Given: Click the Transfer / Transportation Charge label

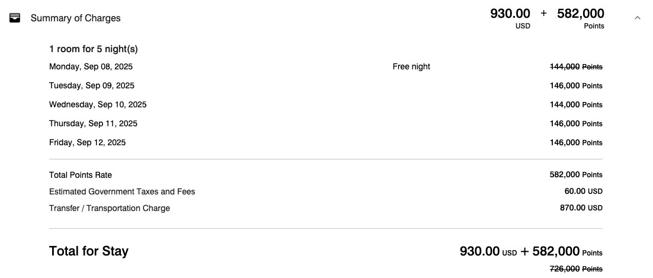Looking at the screenshot, I should tap(110, 208).
